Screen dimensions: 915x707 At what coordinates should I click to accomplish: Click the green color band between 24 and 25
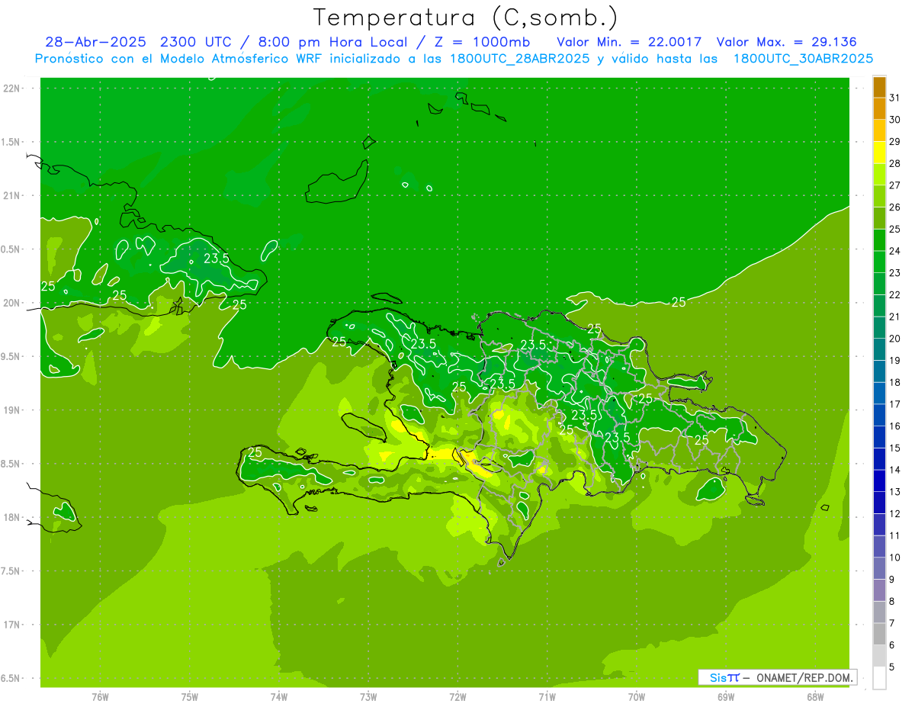click(879, 240)
